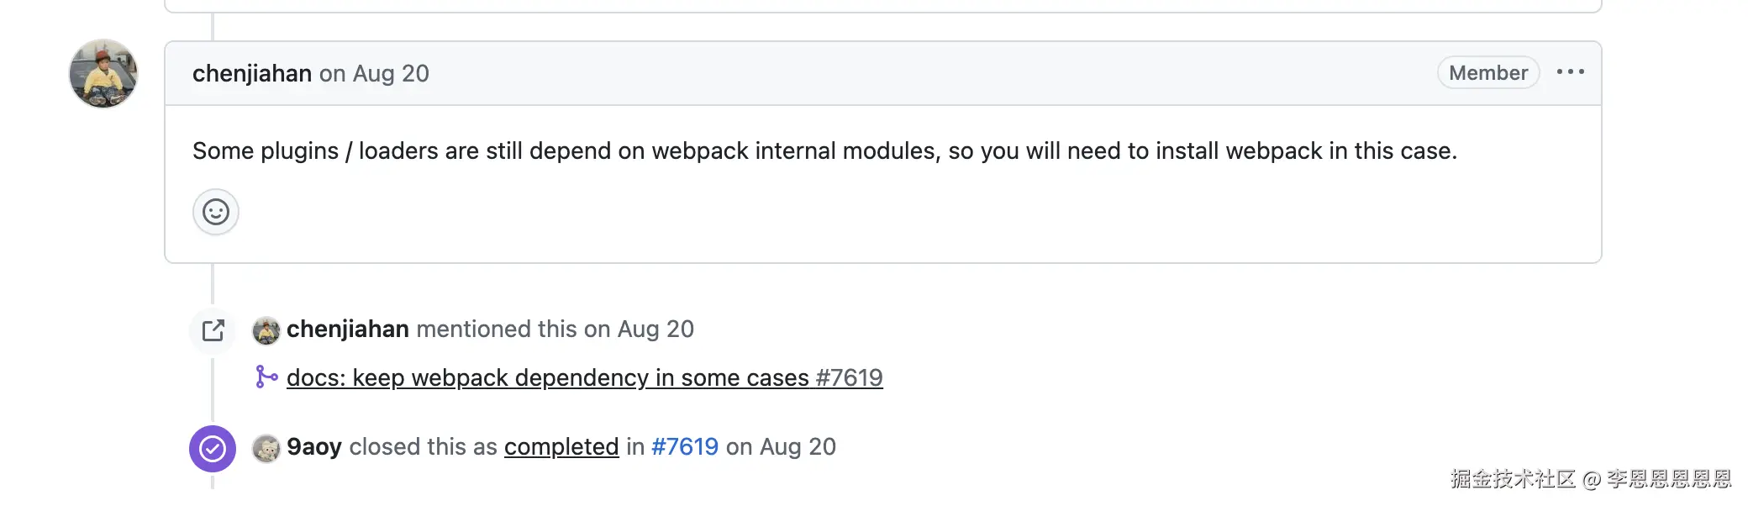This screenshot has height=506, width=1748.
Task: Open the 9aoy user profile link
Action: tap(314, 447)
